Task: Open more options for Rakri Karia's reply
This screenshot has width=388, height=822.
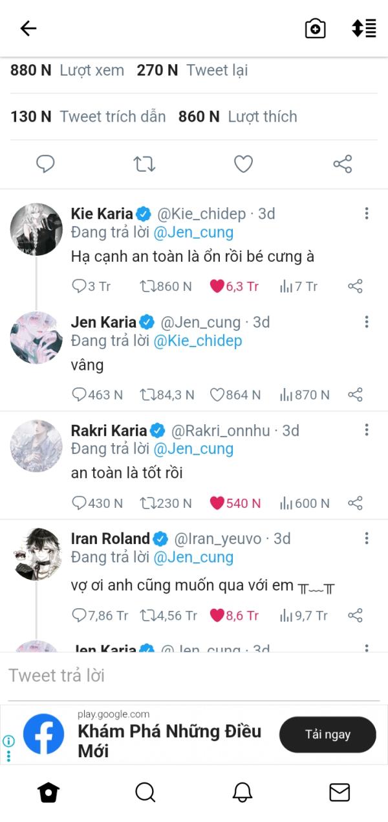Action: [x=366, y=430]
